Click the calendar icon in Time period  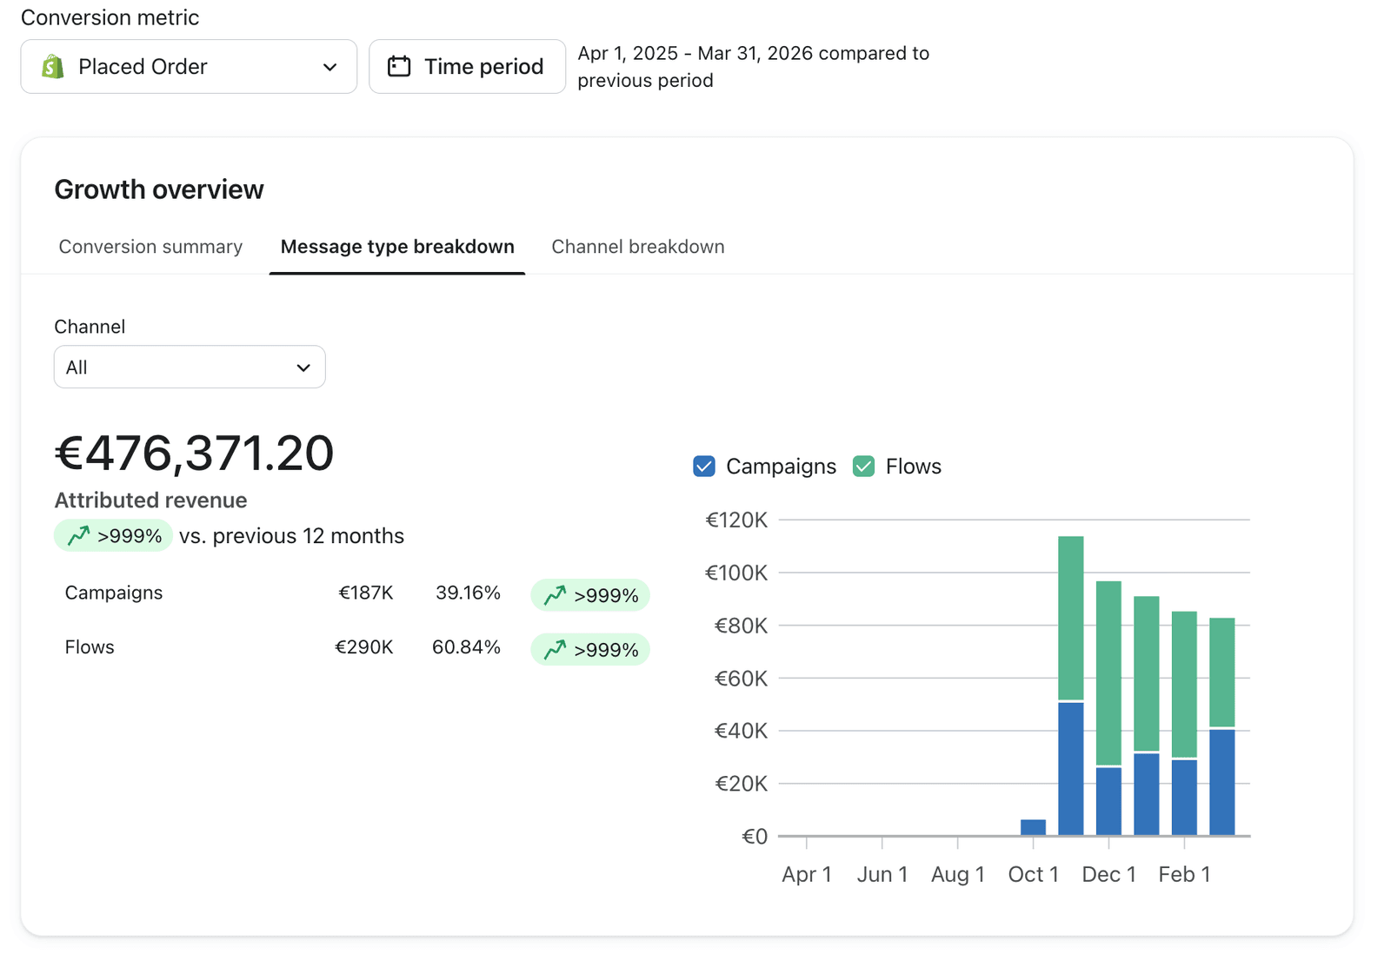click(x=399, y=67)
